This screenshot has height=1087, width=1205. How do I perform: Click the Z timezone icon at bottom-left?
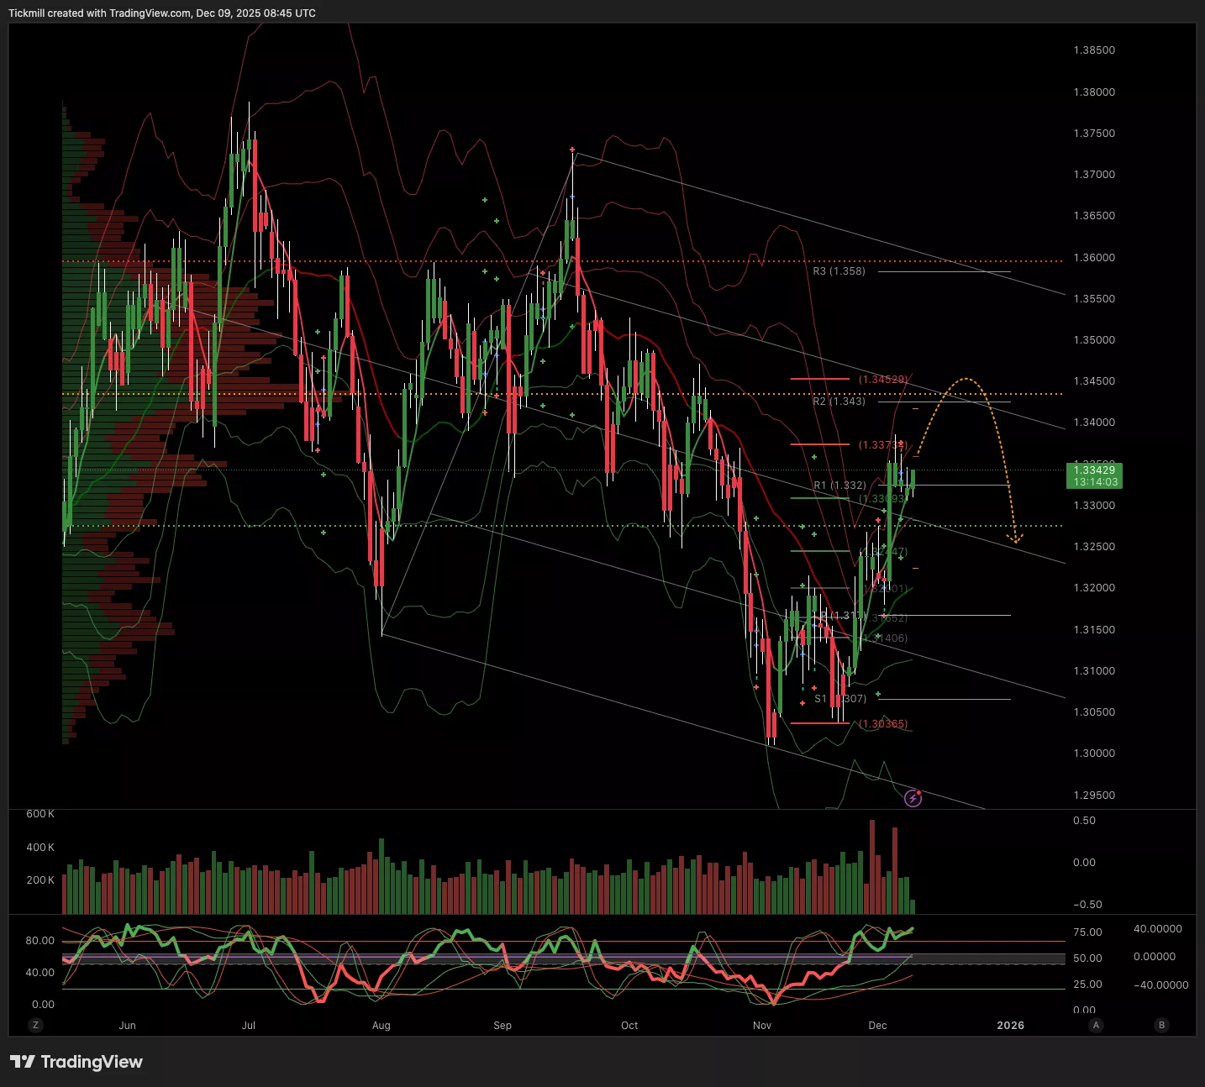tap(35, 1025)
